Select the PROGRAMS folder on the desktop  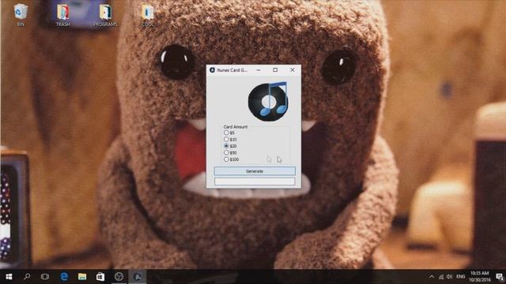click(x=105, y=15)
